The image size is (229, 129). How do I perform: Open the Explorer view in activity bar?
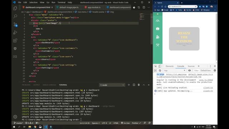click(15, 9)
